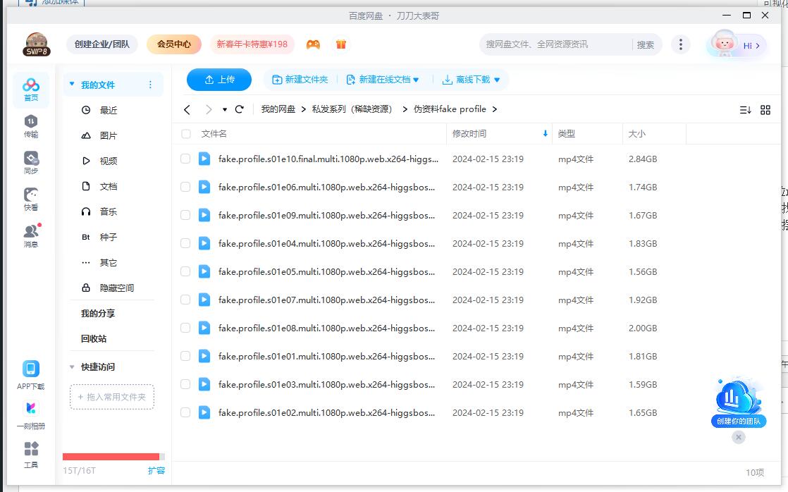
Task: Switch to grid view layout
Action: (765, 109)
